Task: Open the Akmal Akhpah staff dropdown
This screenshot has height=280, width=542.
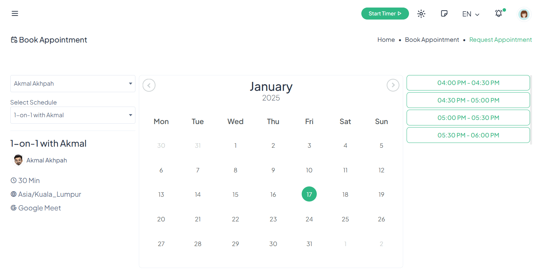Action: [x=73, y=84]
